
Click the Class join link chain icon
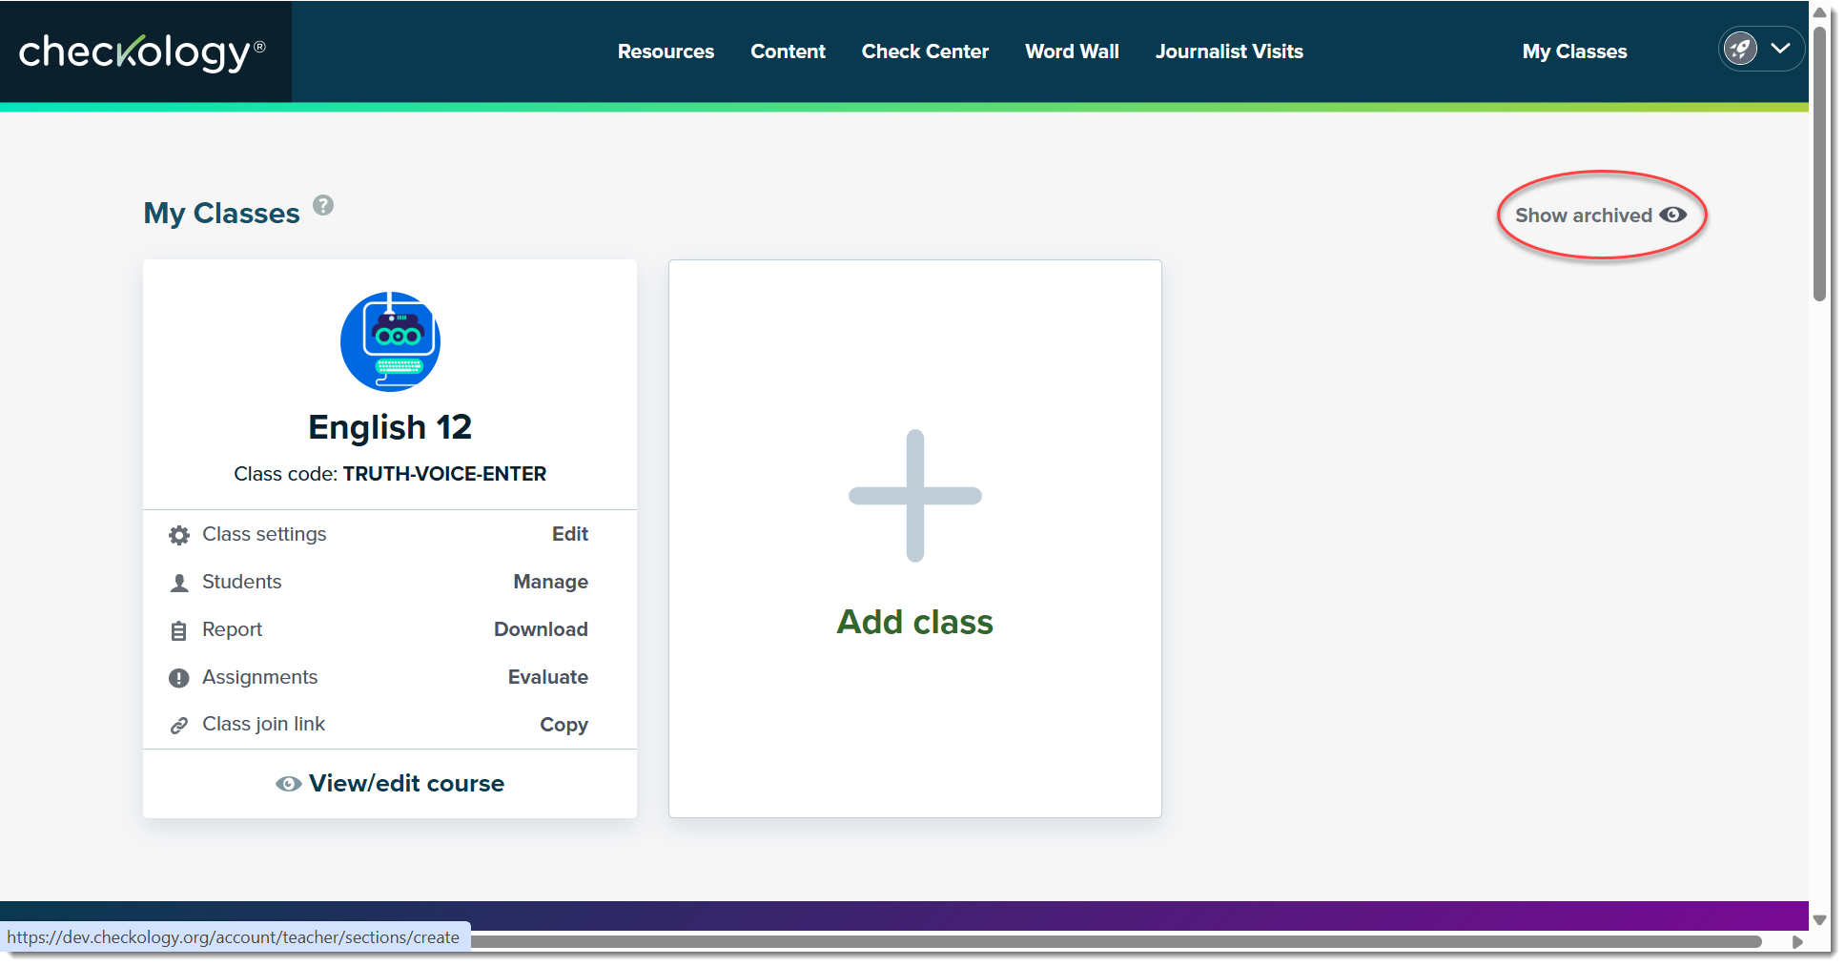click(178, 726)
